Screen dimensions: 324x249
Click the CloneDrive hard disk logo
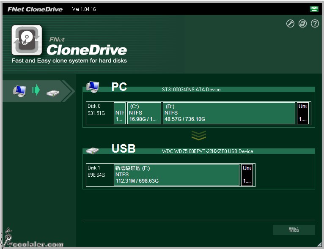click(x=27, y=40)
